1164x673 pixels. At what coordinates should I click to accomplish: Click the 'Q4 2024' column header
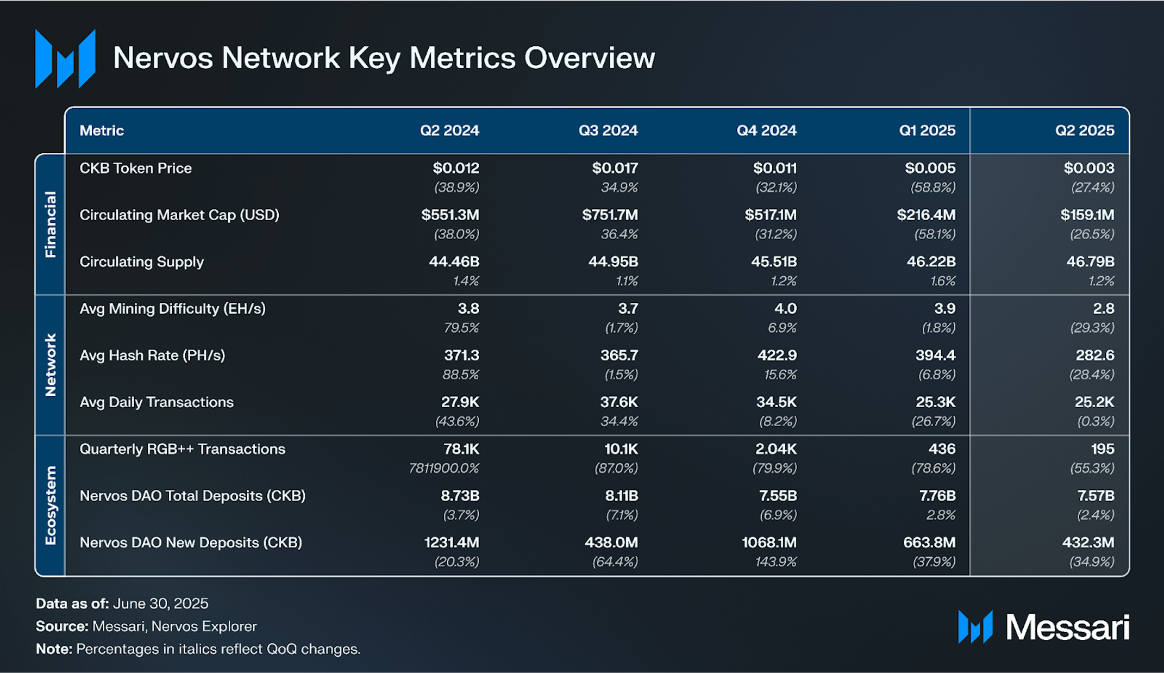click(767, 130)
